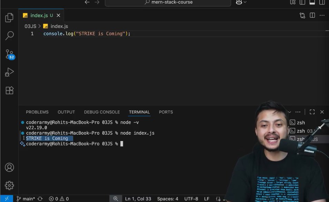Toggle the secondary side bar
This screenshot has height=202, width=329.
pyautogui.click(x=322, y=2)
